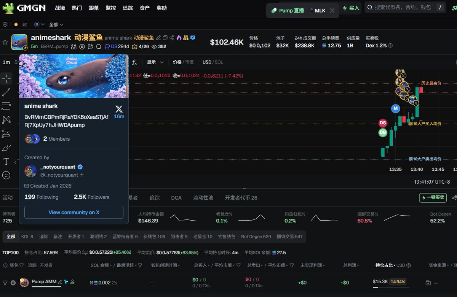
Task: Select the trend line drawing tool
Action: [x=6, y=92]
